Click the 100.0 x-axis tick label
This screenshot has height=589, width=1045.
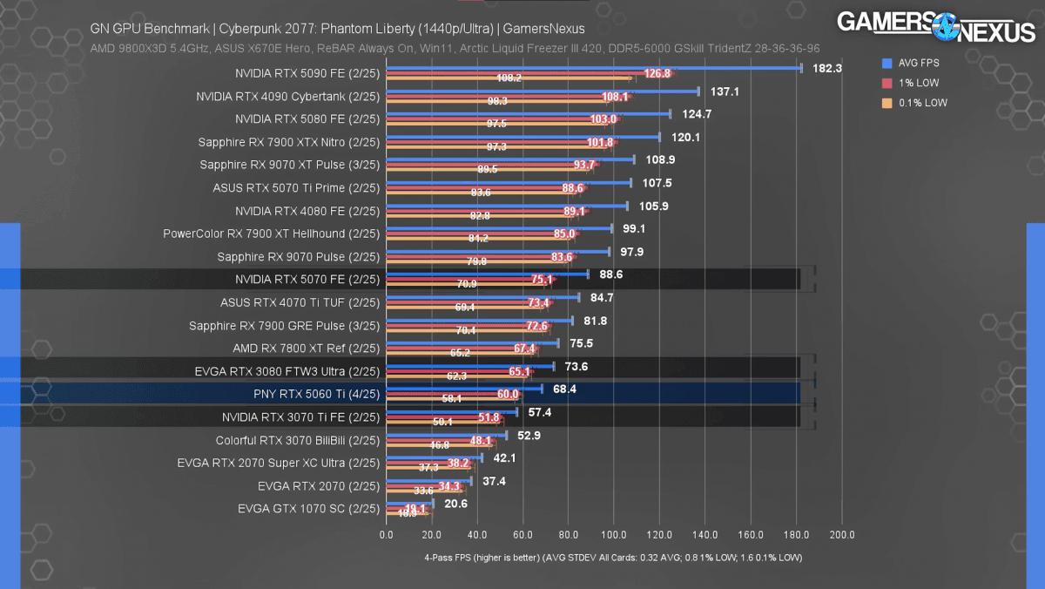click(x=614, y=535)
